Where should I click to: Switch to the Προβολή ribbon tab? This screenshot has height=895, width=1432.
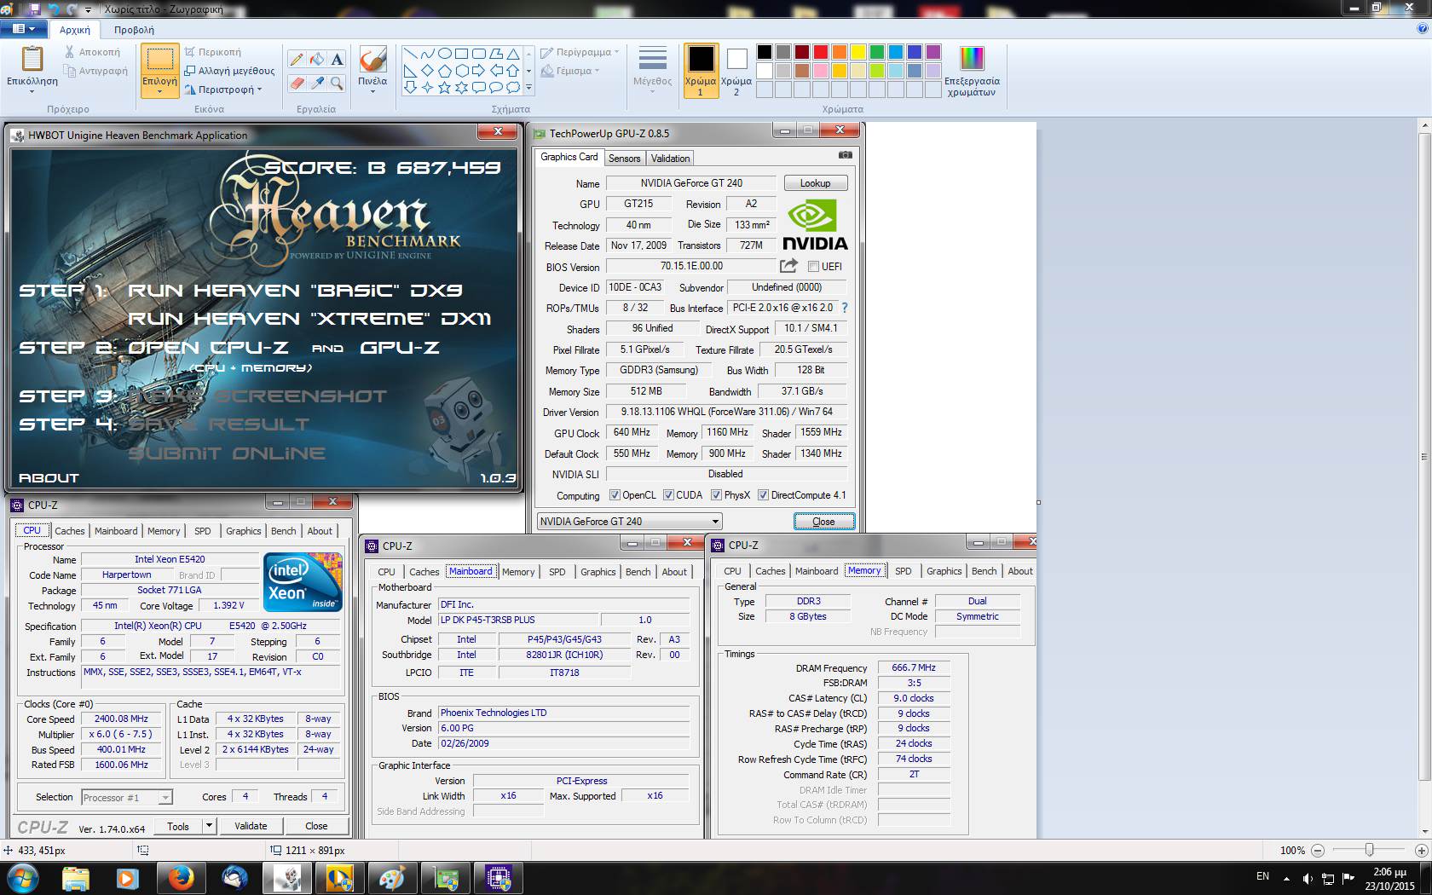pos(134,29)
